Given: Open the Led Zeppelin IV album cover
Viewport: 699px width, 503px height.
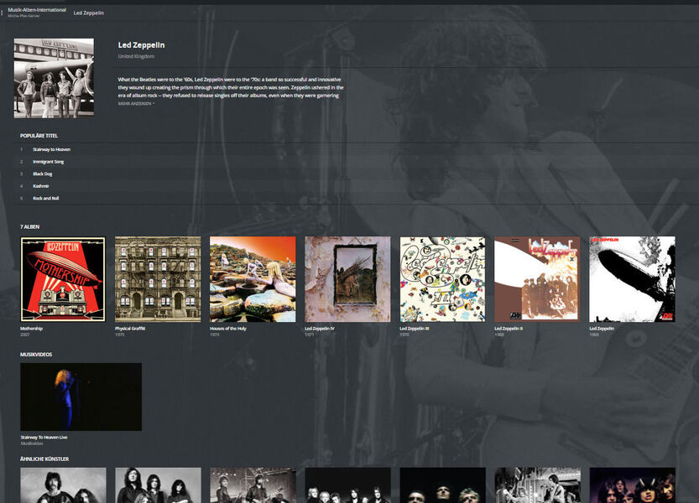Looking at the screenshot, I should [x=347, y=279].
